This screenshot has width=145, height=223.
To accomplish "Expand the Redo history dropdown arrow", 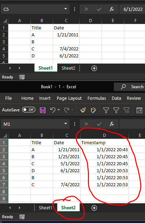I will click(x=72, y=110).
